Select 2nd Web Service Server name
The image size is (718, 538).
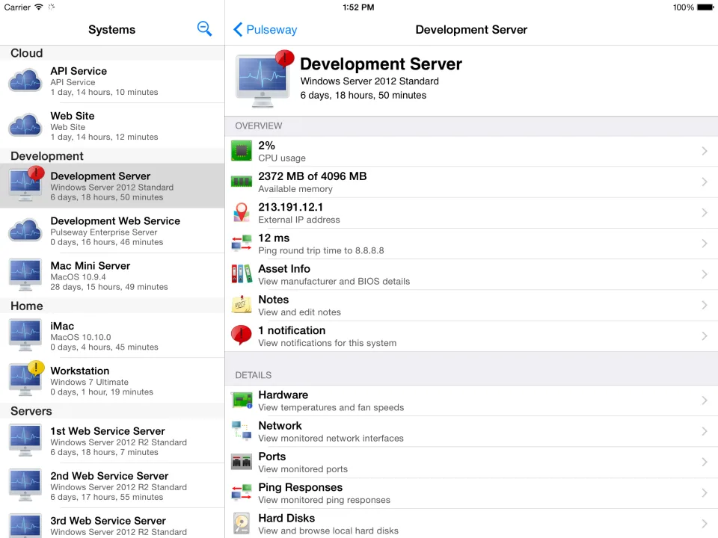click(x=109, y=476)
